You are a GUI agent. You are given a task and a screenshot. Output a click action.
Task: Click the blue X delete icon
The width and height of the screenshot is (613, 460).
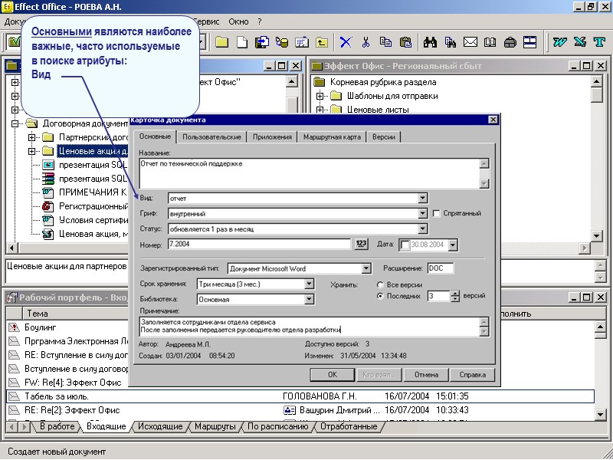coord(346,42)
